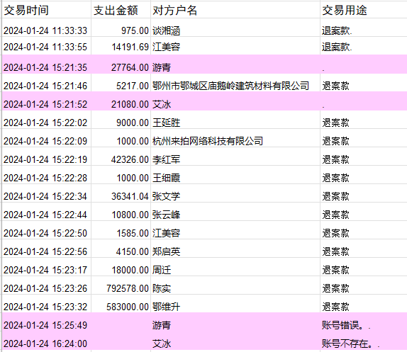The image size is (407, 352).
Task: Select amount cell 14191.69
Action: [x=121, y=46]
